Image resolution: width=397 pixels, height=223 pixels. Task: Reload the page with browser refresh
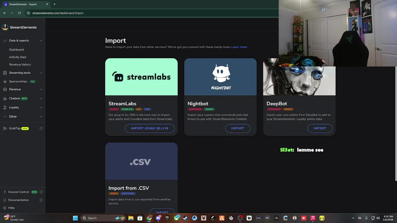click(19, 13)
